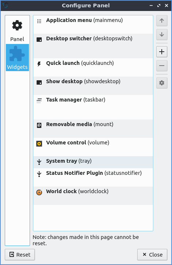Viewport: 172px width, 265px height.
Task: Select System tray (tray) entry
Action: click(93, 162)
